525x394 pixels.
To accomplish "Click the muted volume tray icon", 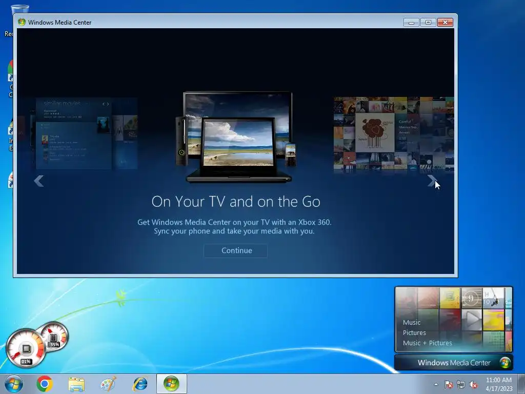I will (x=473, y=384).
